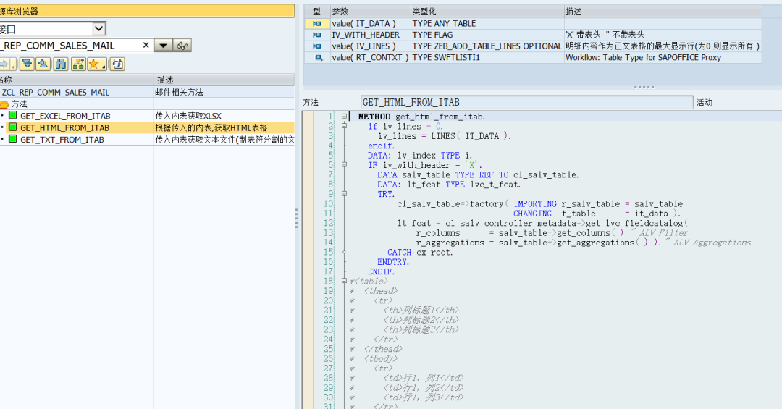Select the GET_HTML_FROM_ITAB method
Screen dimensions: 782x409
coord(65,127)
